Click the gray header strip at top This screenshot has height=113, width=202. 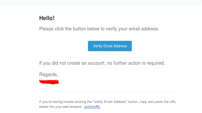[101, 2]
